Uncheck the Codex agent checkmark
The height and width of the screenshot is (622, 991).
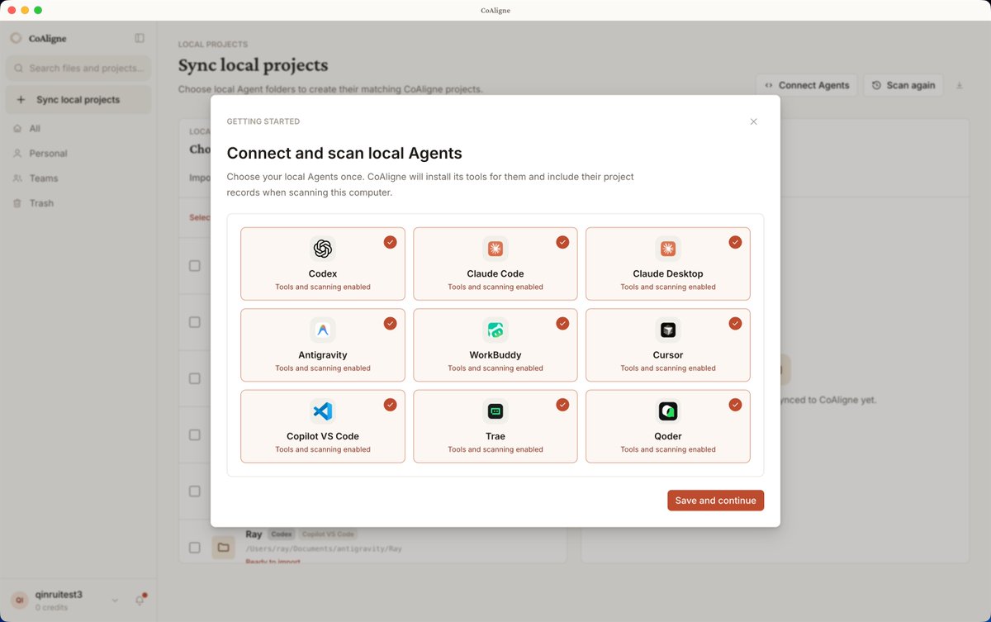(390, 242)
